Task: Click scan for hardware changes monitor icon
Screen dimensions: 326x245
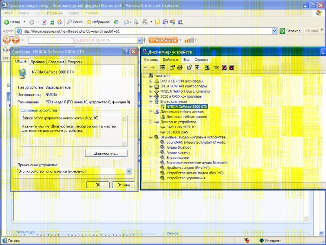Action: [x=207, y=67]
